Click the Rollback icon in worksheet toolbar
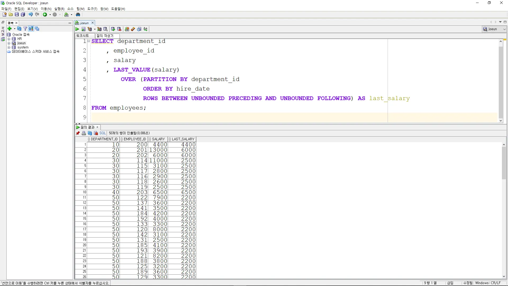This screenshot has width=508, height=286. coord(119,29)
